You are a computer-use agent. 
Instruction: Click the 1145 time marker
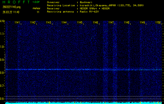80,23
